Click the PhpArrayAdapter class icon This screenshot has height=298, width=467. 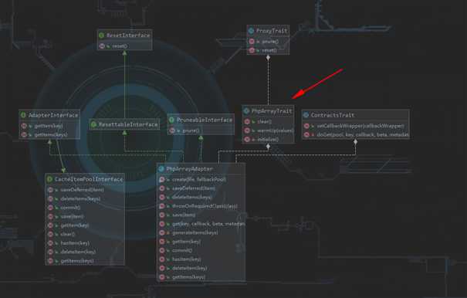point(161,169)
